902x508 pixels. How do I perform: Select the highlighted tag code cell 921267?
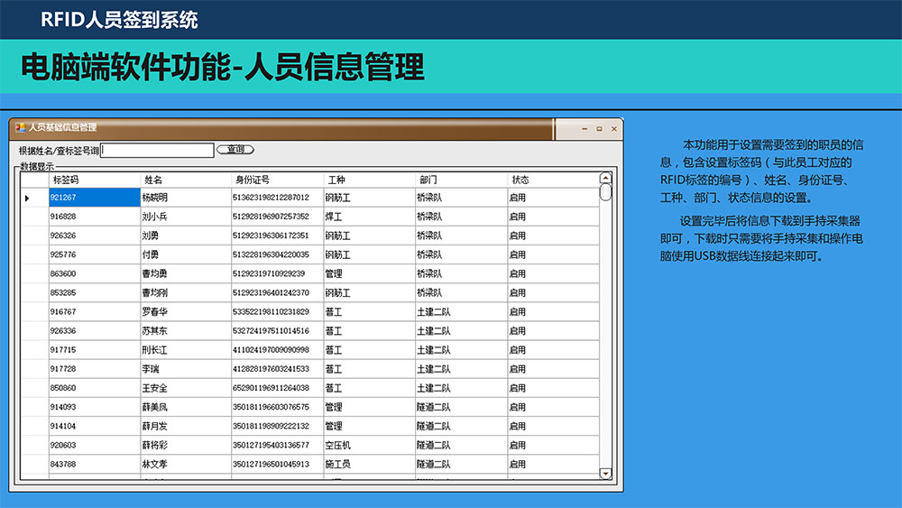(x=94, y=198)
